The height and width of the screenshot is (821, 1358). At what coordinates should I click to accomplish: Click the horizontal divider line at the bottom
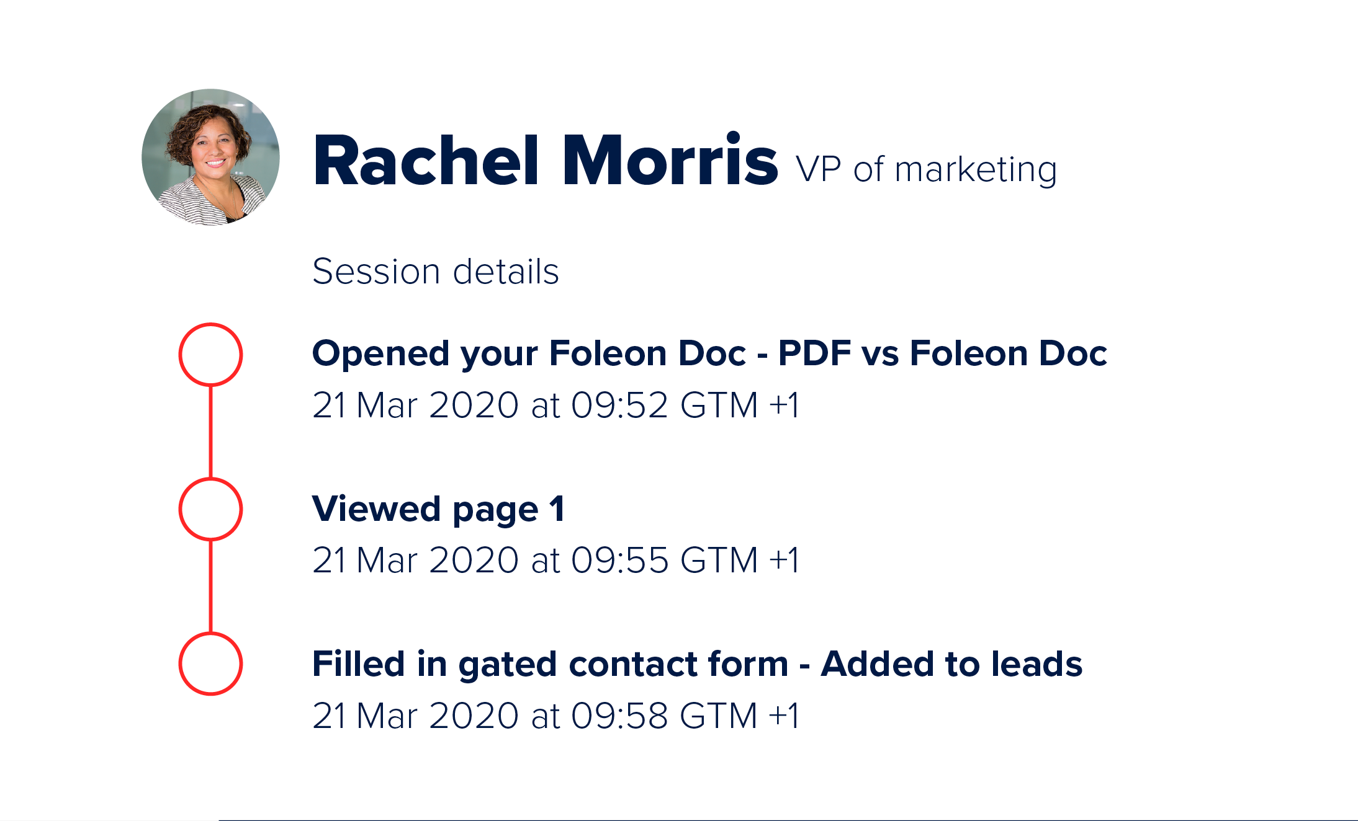(x=787, y=820)
